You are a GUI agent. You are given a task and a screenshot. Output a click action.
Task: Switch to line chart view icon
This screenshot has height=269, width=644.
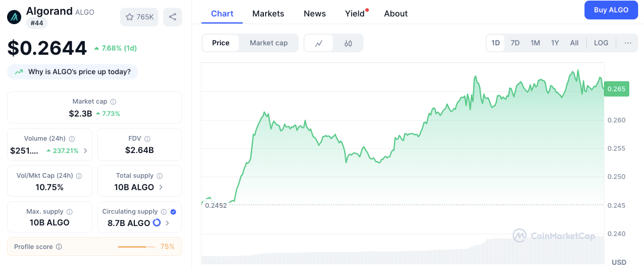[319, 43]
